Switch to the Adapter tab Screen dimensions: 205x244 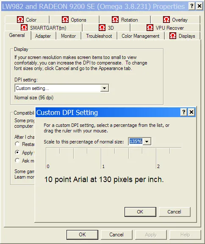coord(43,36)
